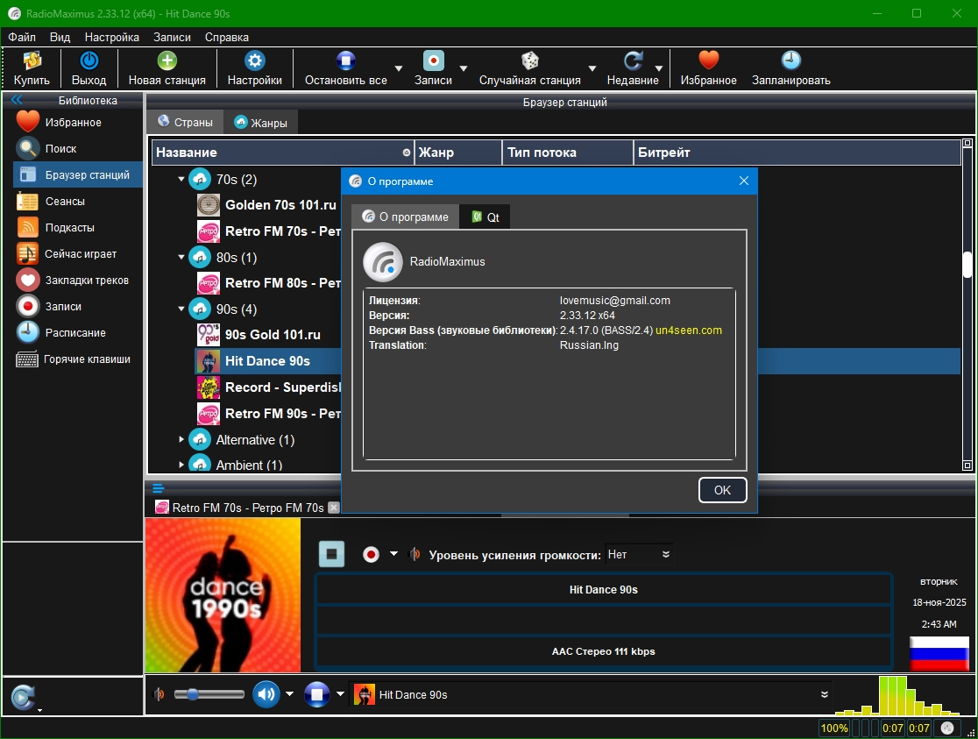Collapse the 80s (1) genre group
Screen dimensions: 978x739
(181, 257)
